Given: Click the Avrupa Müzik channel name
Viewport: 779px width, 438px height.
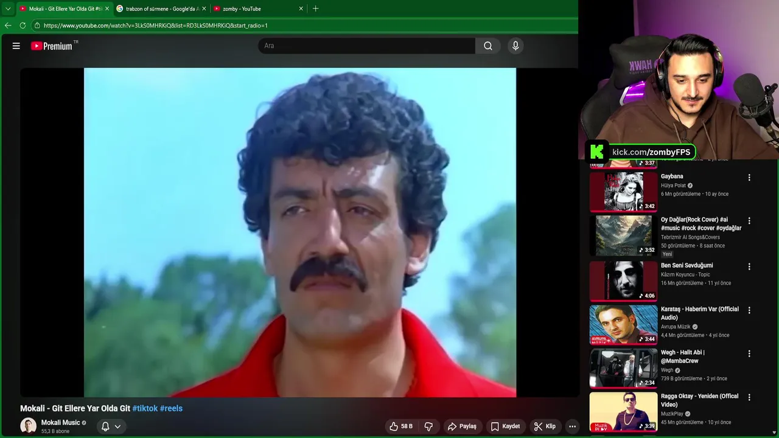Looking at the screenshot, I should pyautogui.click(x=676, y=327).
